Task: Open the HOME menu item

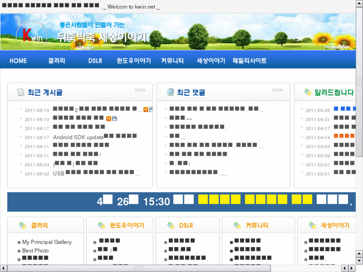Action: click(x=18, y=61)
